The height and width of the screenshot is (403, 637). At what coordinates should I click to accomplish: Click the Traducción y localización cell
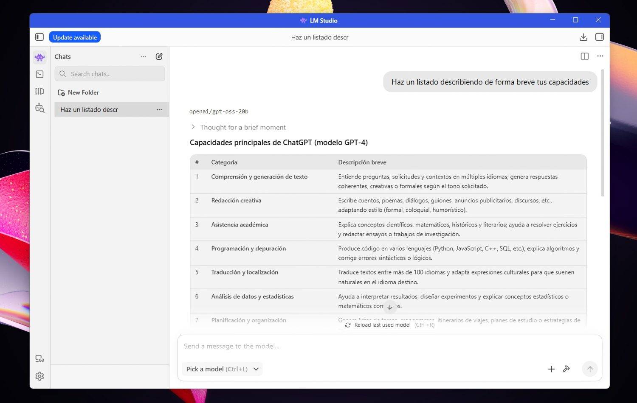tap(245, 272)
